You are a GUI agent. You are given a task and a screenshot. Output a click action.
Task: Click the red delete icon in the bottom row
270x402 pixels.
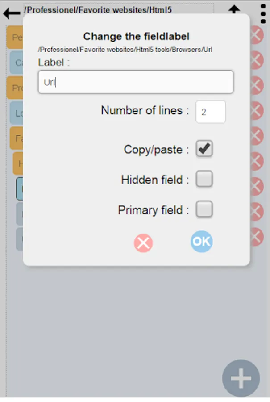point(257,237)
